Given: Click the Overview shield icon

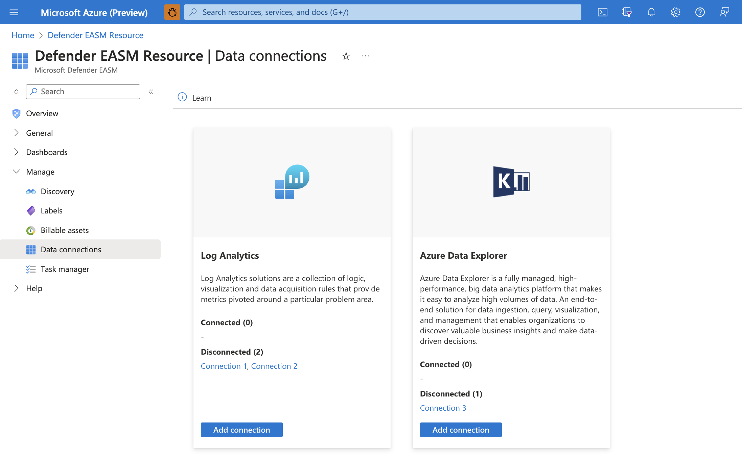Looking at the screenshot, I should click(16, 112).
